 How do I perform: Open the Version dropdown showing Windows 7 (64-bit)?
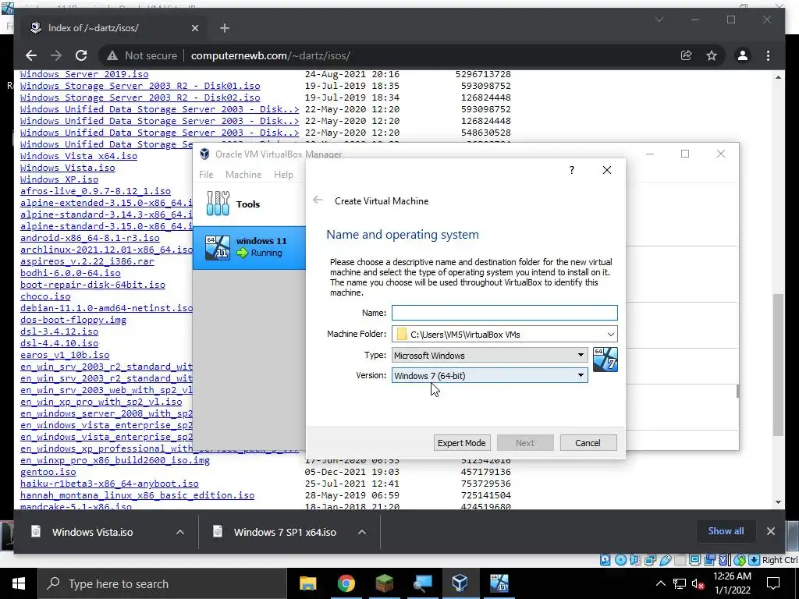coord(490,375)
